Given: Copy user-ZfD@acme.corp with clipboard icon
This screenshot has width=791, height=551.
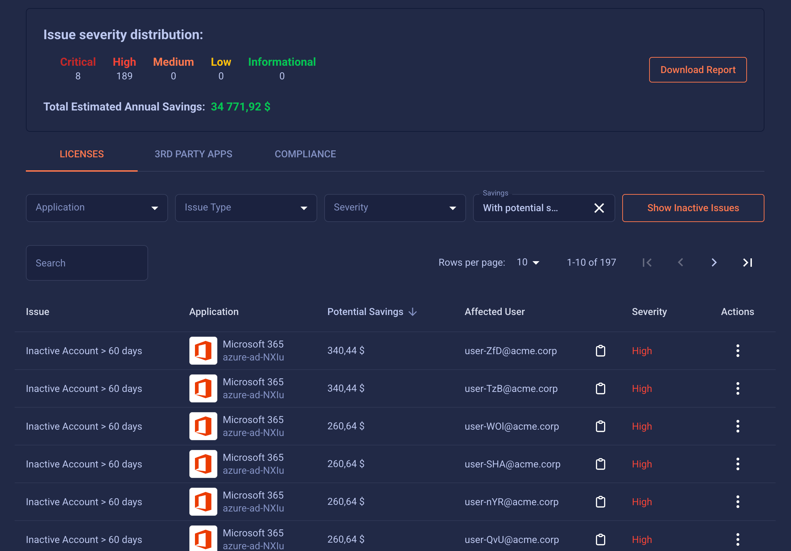Looking at the screenshot, I should [600, 351].
